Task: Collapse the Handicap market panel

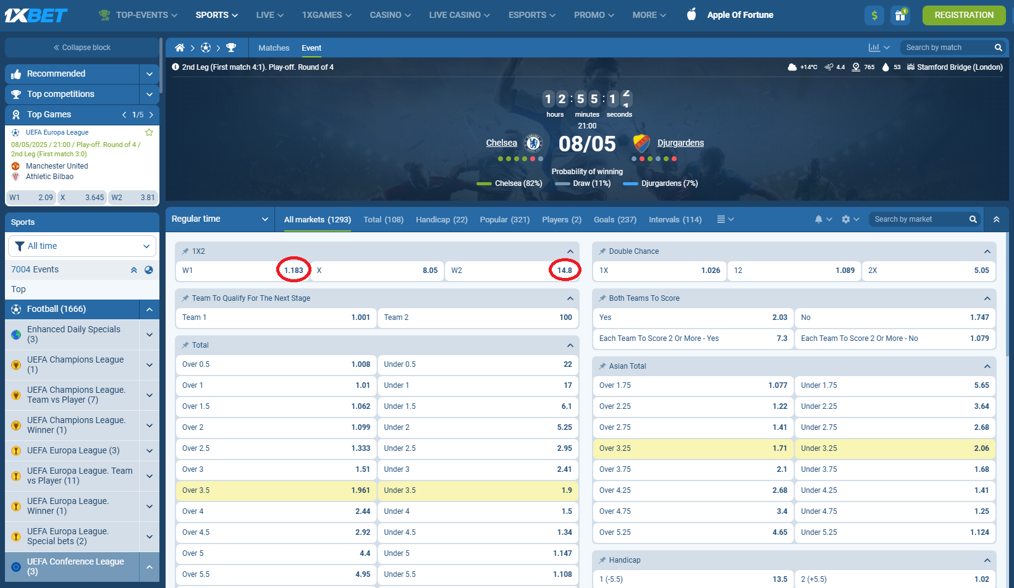Action: pyautogui.click(x=987, y=560)
